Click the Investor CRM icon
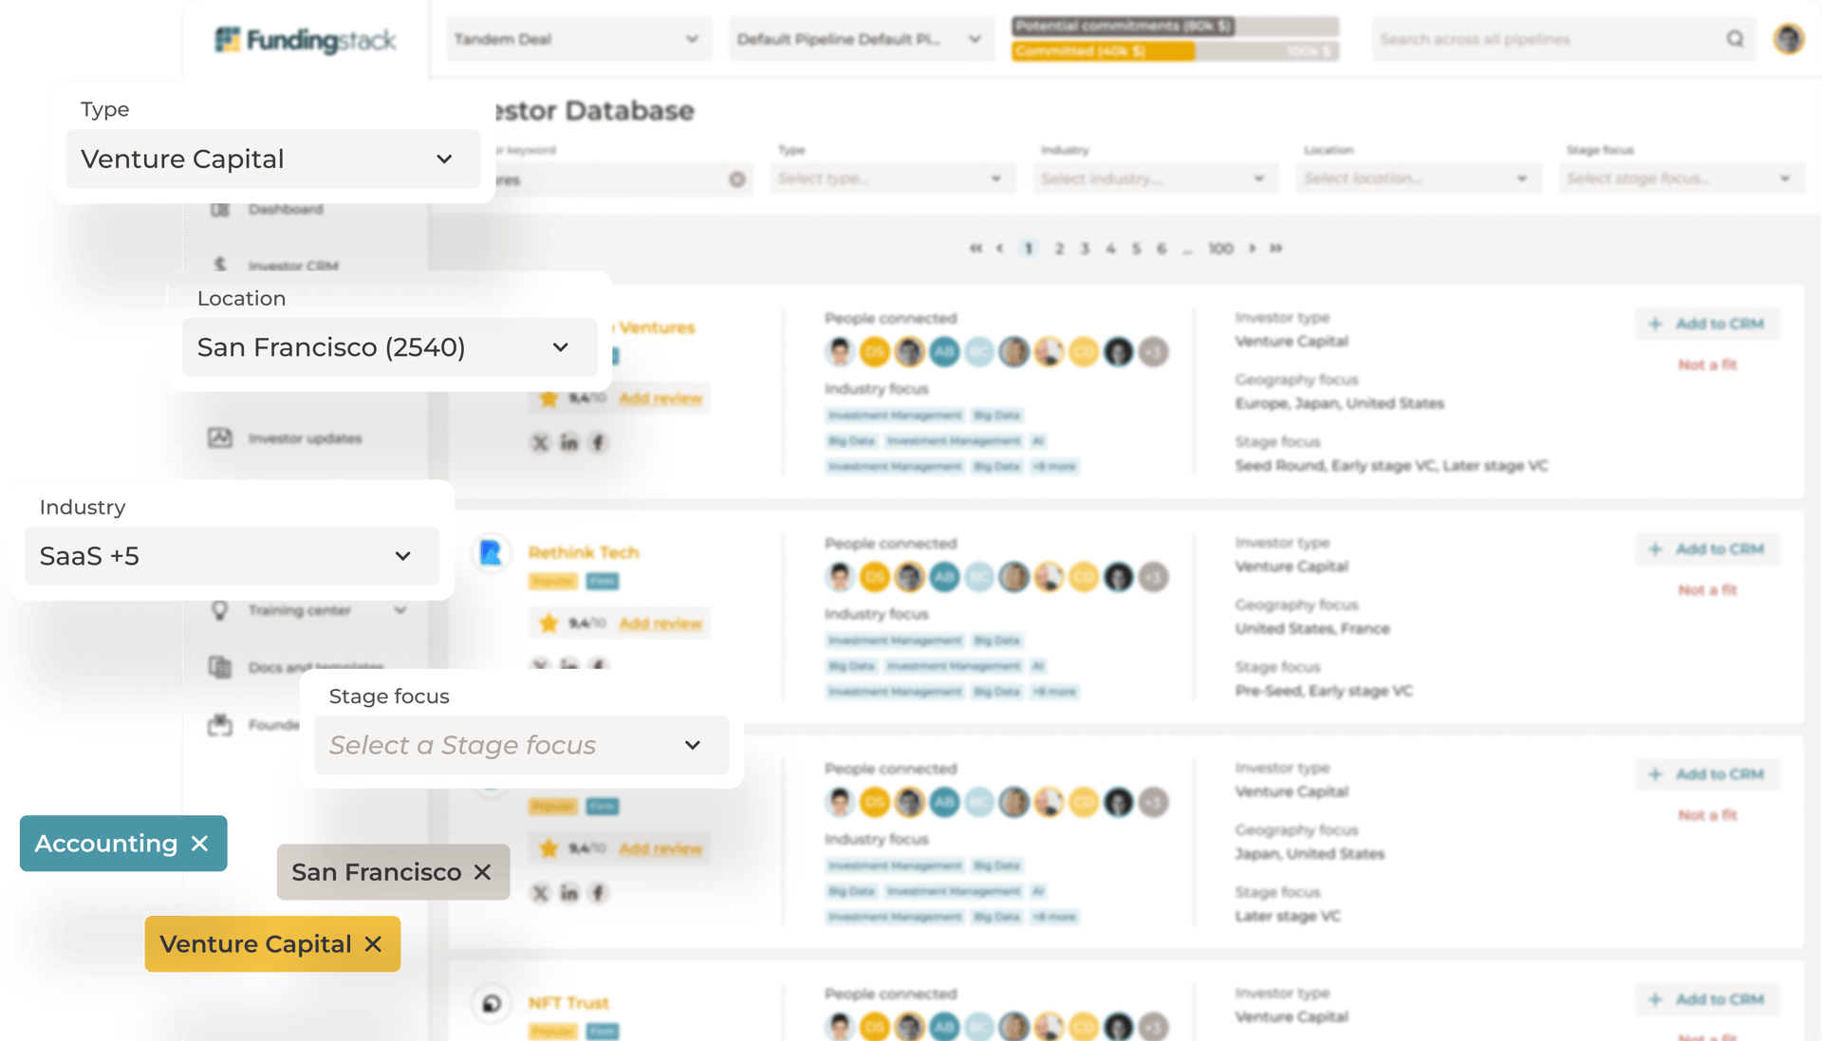The width and height of the screenshot is (1822, 1041). pos(225,264)
